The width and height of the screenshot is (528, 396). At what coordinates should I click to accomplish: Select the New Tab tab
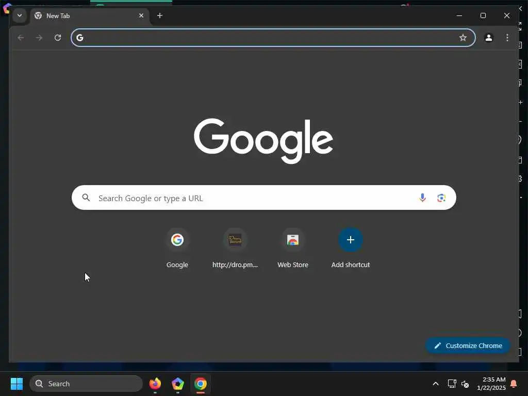tap(90, 16)
